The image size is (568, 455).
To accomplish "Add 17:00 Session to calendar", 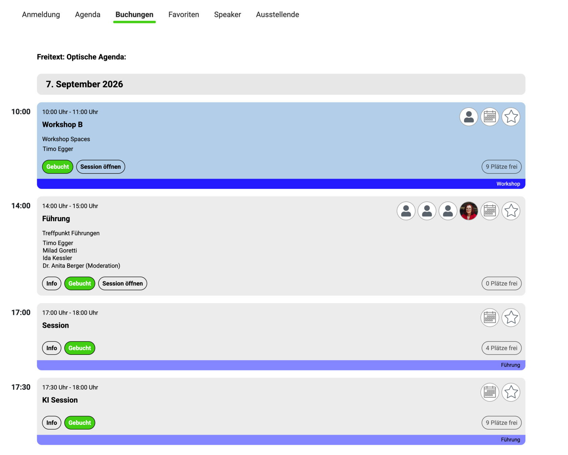I will click(x=490, y=318).
